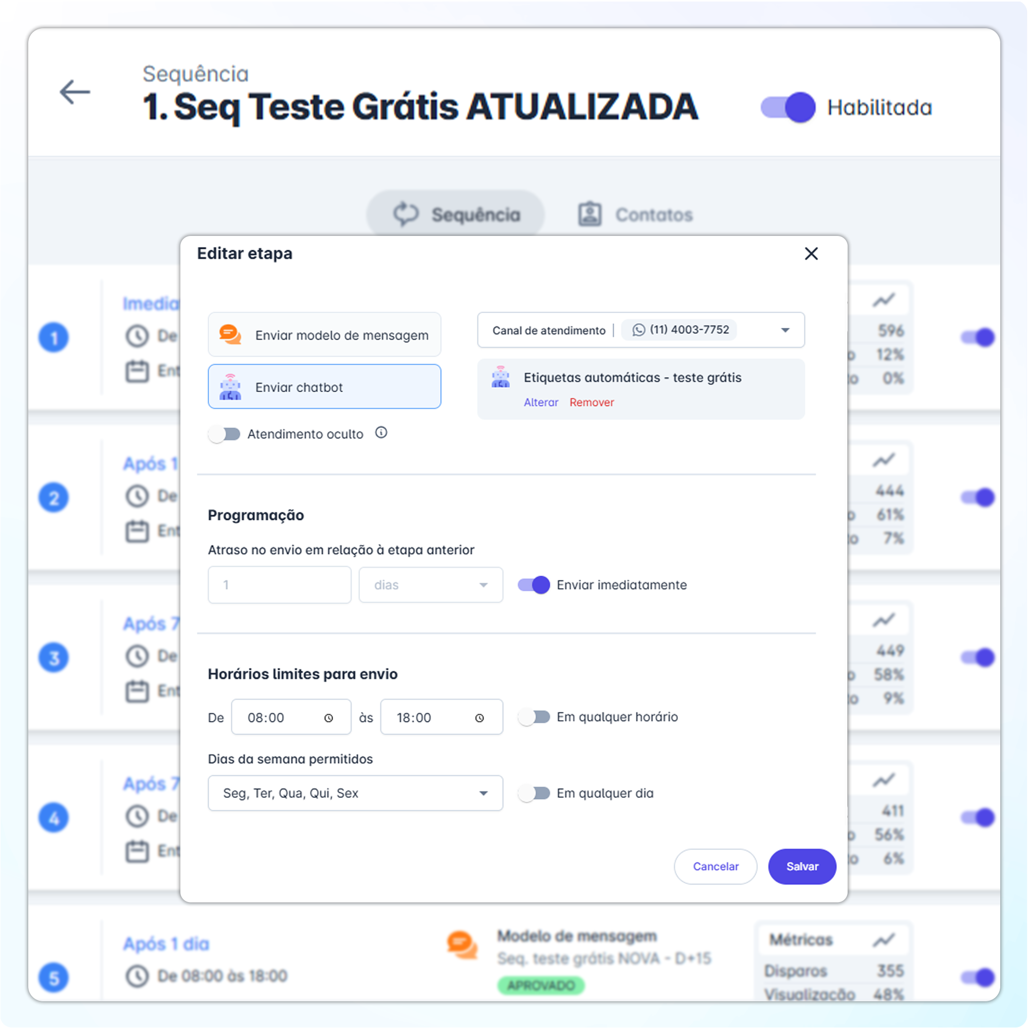Click step 5 number badge

tap(54, 978)
